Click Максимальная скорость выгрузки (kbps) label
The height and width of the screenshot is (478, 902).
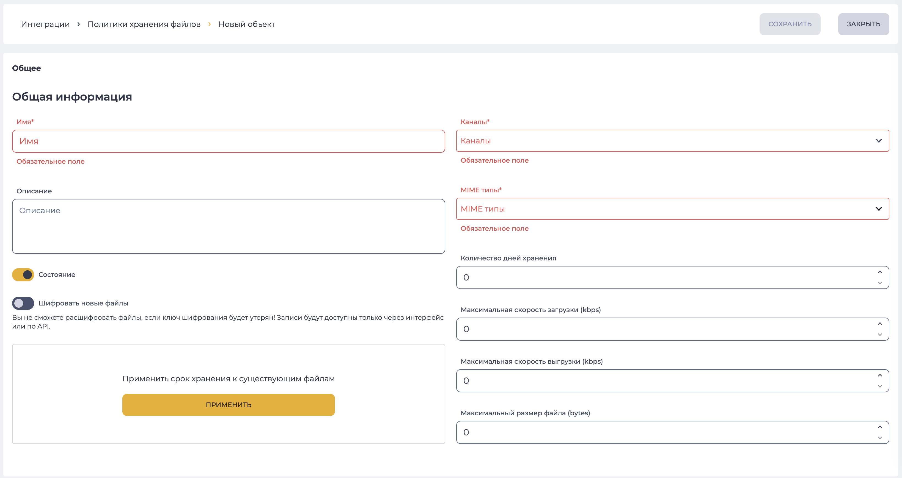point(532,362)
